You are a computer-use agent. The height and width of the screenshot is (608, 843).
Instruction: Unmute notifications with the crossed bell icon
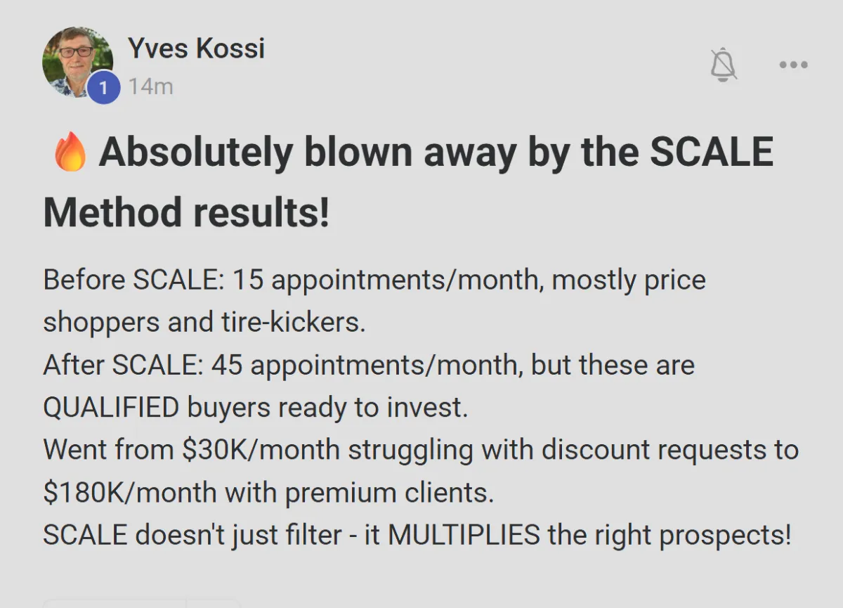point(723,65)
